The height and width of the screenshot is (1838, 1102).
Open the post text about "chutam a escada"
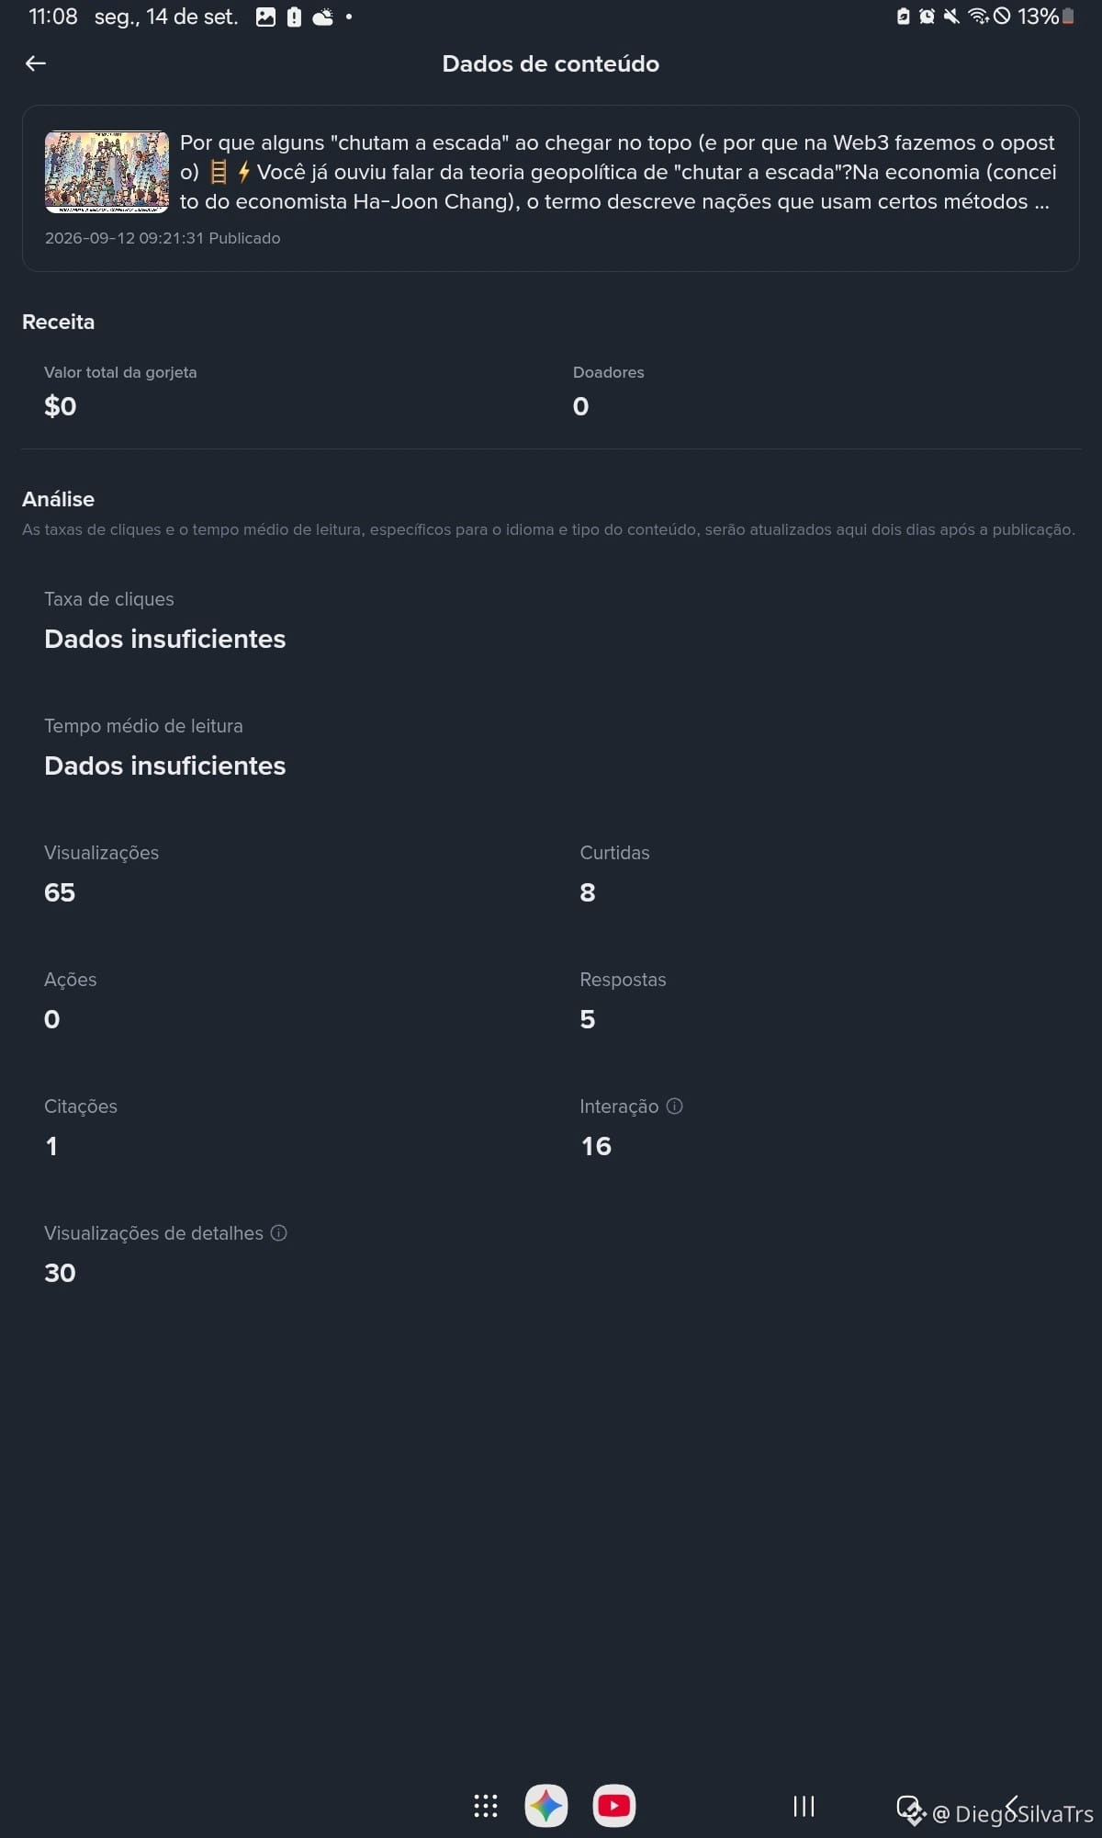[618, 172]
